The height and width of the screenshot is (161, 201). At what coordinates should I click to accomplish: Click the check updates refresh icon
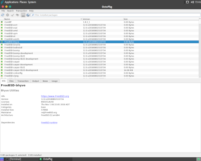[x=3, y=15]
